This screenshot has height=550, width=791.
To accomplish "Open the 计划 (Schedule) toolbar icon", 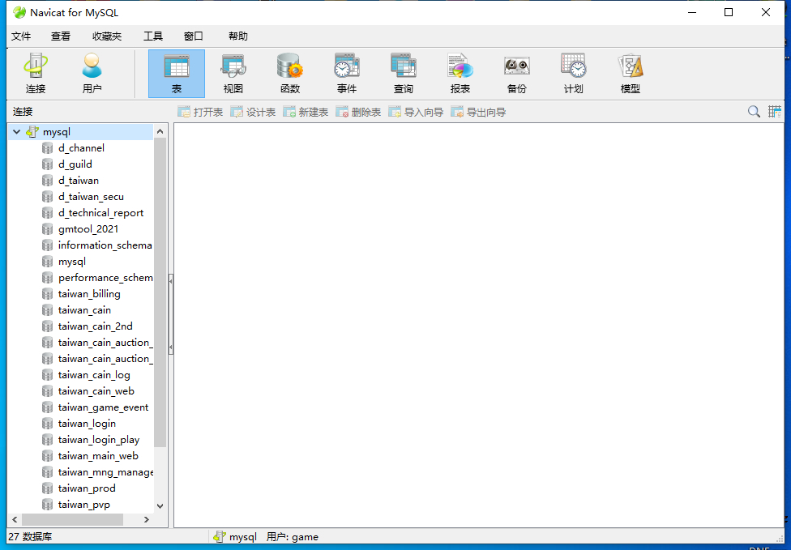I will pyautogui.click(x=573, y=74).
